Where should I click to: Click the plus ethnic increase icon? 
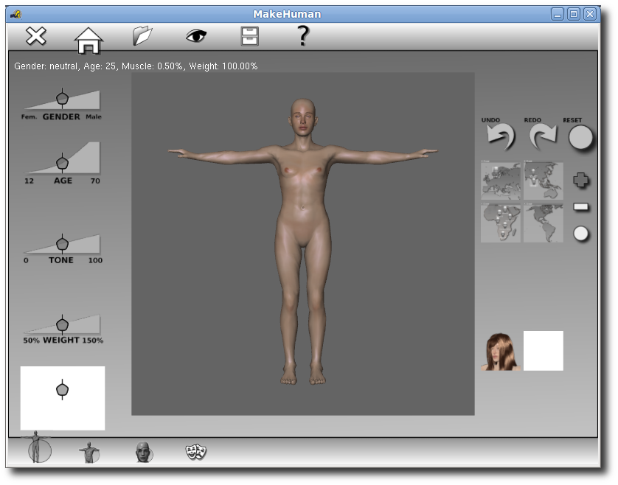coord(581,180)
